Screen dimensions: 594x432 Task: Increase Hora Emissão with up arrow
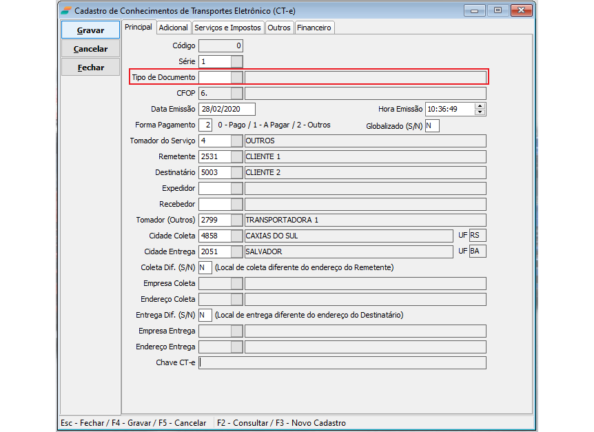(480, 106)
